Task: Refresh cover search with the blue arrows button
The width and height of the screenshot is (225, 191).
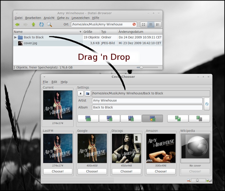Action: point(207,104)
